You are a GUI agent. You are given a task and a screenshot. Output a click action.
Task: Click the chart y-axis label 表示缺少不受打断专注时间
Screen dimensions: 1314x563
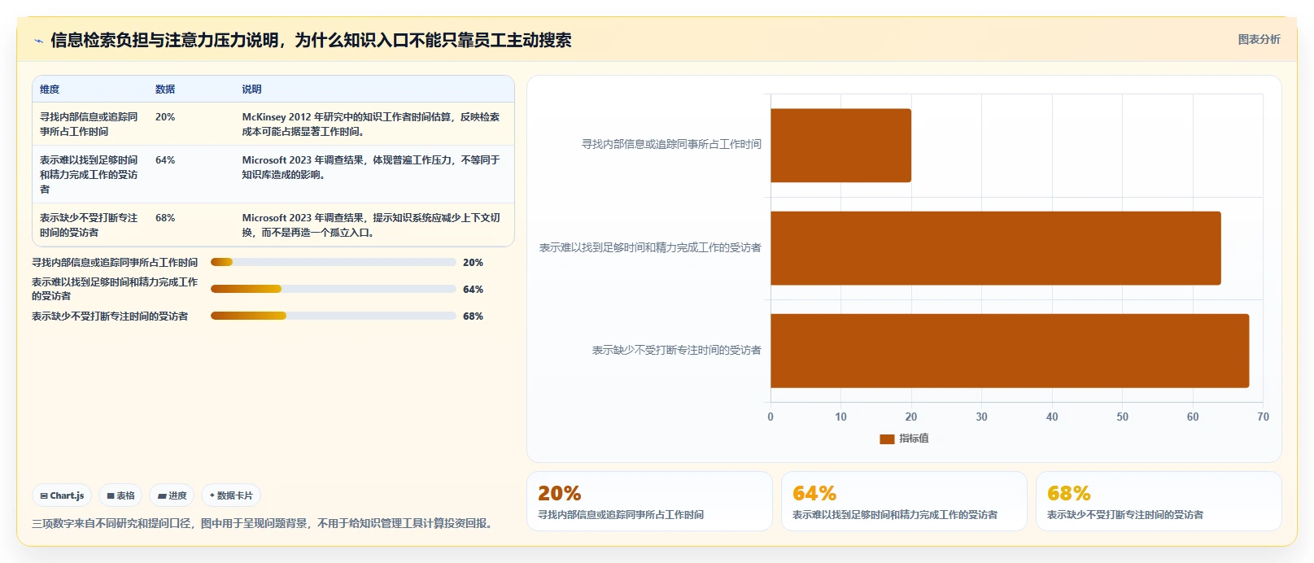(676, 350)
